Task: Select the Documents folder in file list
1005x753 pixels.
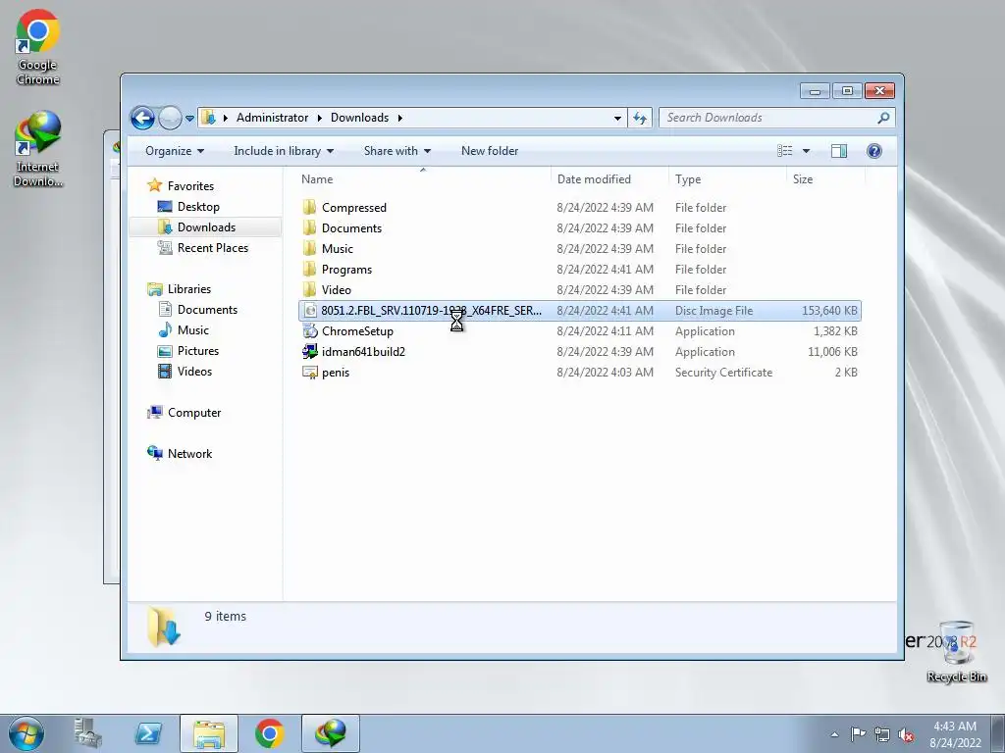Action: [351, 228]
